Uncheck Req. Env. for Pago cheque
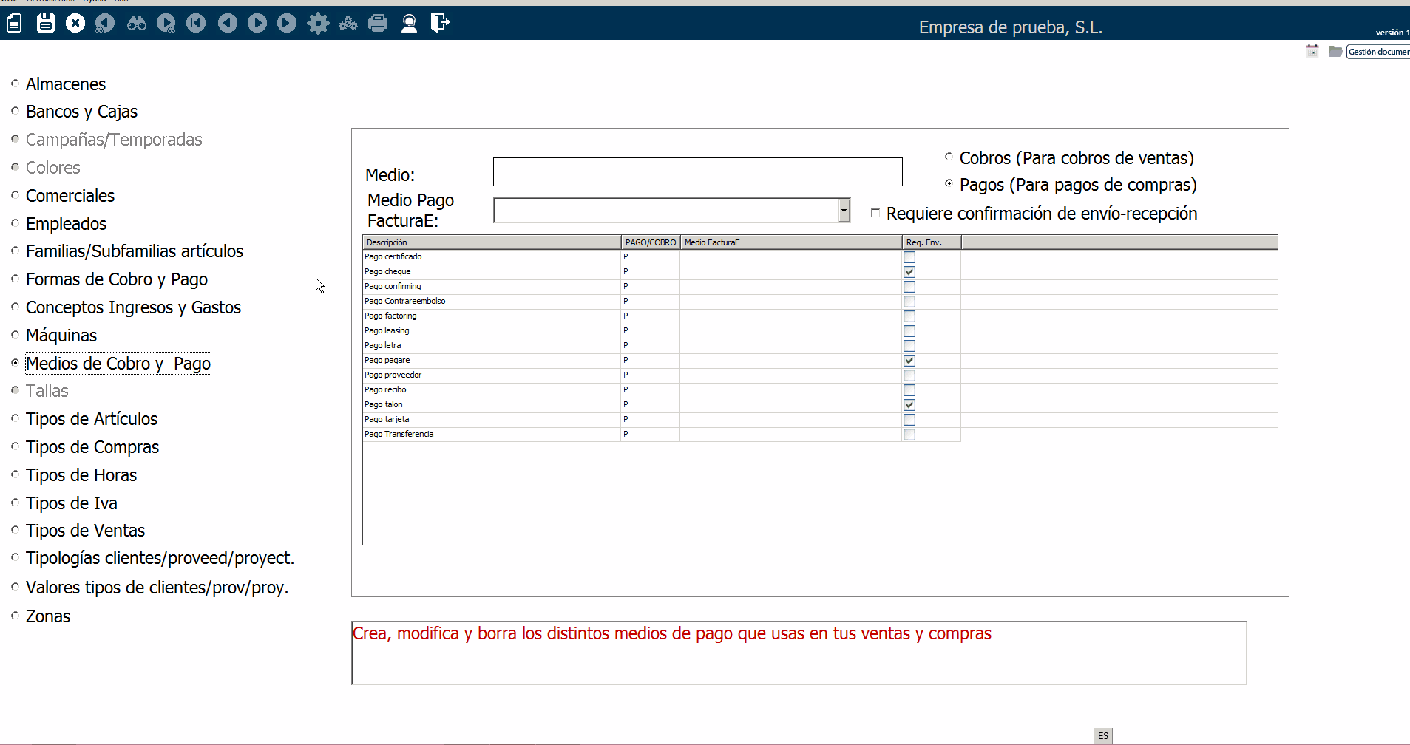 [909, 272]
